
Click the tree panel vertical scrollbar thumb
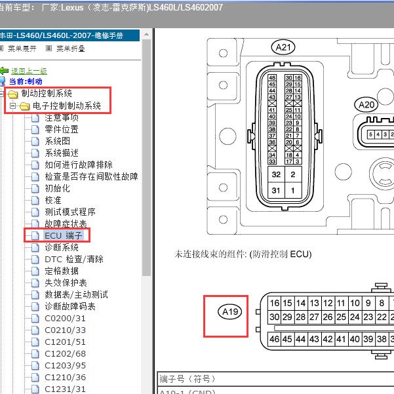pos(146,157)
